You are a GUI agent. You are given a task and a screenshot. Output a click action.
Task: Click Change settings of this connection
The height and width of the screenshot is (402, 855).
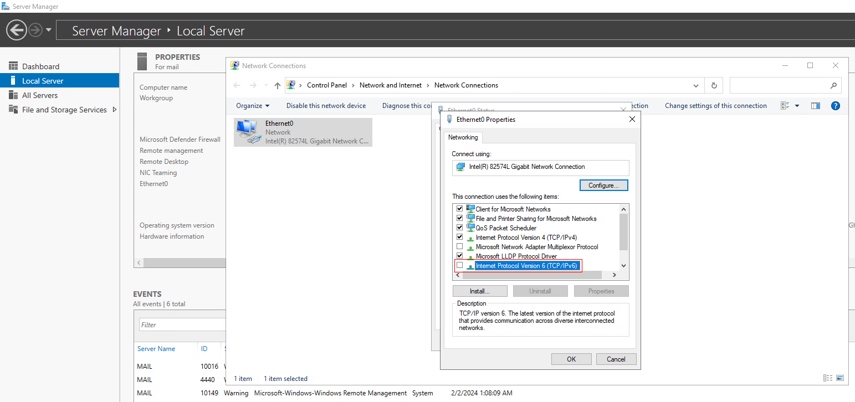click(715, 106)
